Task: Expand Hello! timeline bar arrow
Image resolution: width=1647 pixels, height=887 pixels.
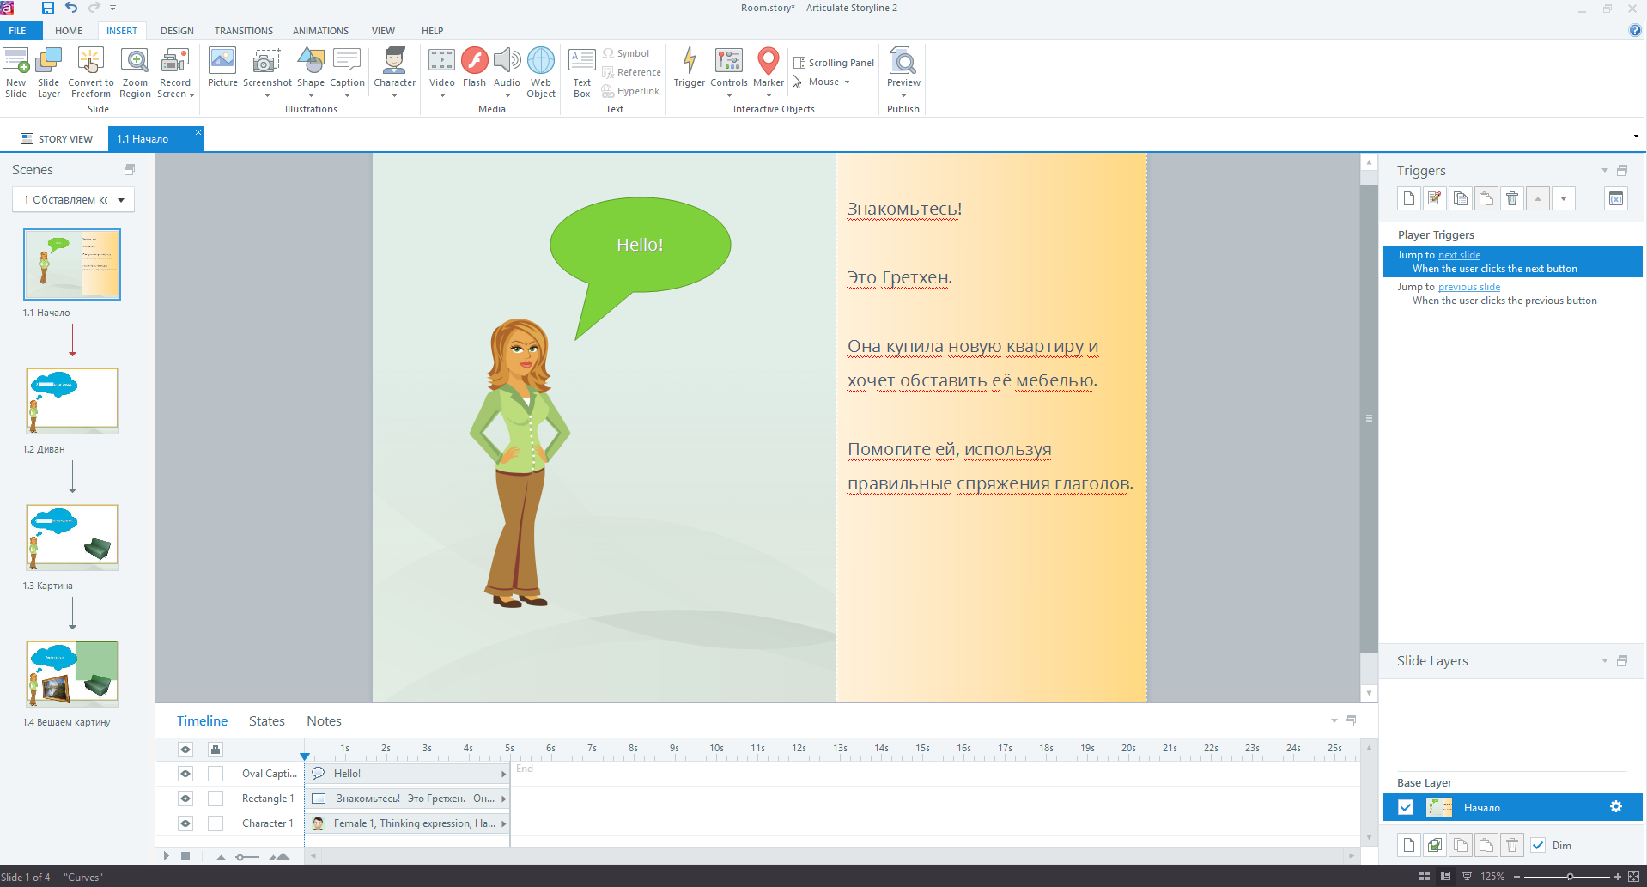Action: pos(504,774)
